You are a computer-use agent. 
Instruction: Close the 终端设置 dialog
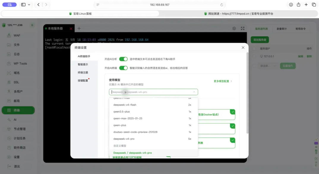[243, 48]
